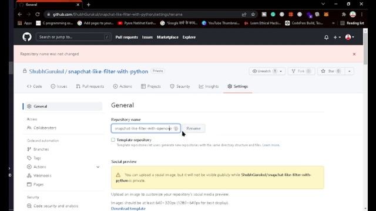Click the address bar URL

click(x=117, y=14)
